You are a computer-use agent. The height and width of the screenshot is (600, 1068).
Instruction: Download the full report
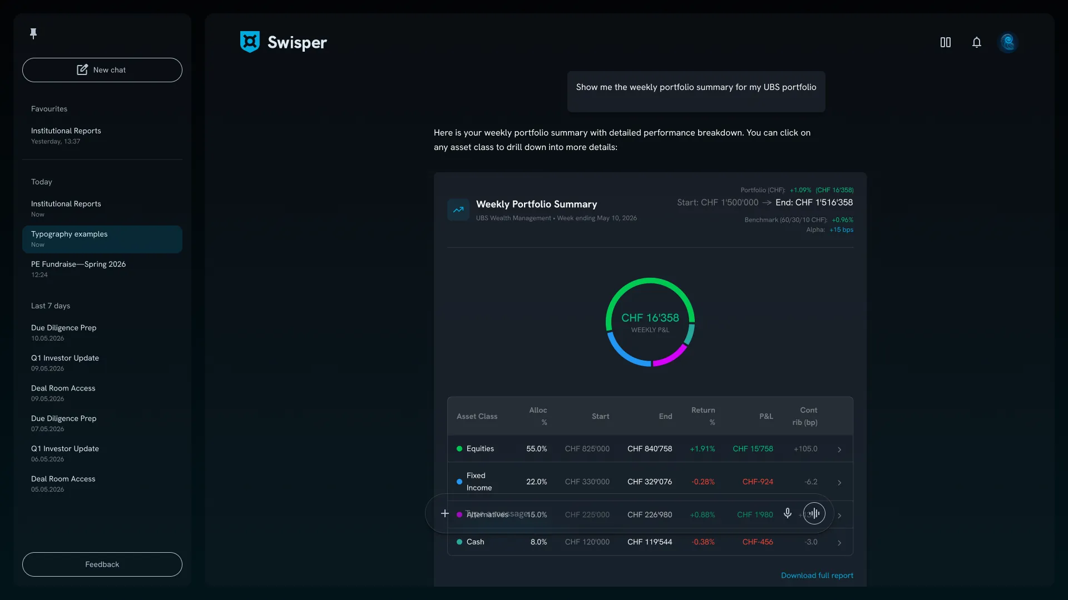click(x=817, y=576)
